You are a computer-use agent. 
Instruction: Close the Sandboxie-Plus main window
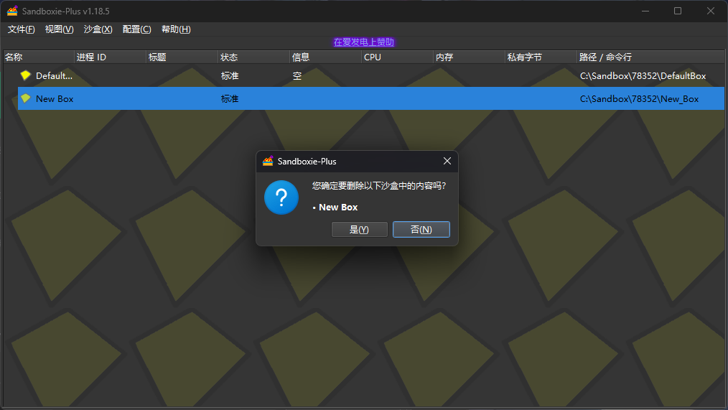pos(711,11)
